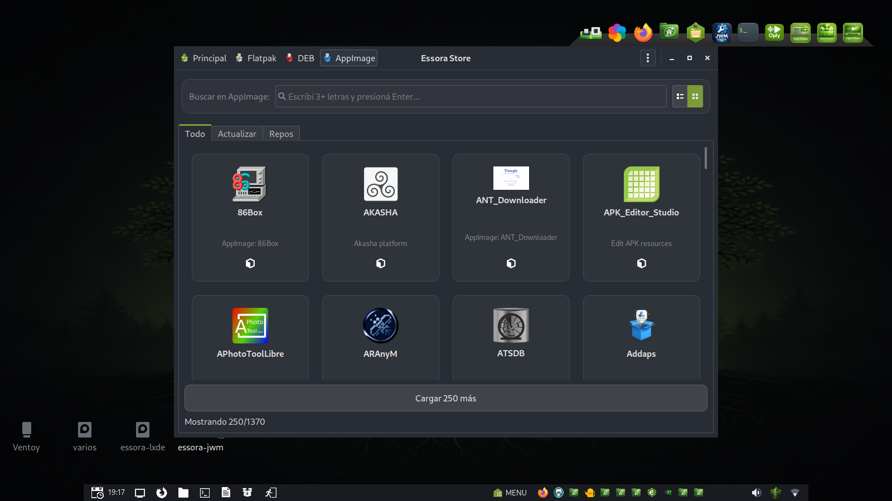Image resolution: width=892 pixels, height=501 pixels.
Task: Click the package badge under Edit APK resources
Action: [642, 263]
